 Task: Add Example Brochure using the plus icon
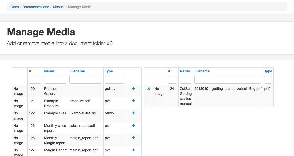(133, 101)
